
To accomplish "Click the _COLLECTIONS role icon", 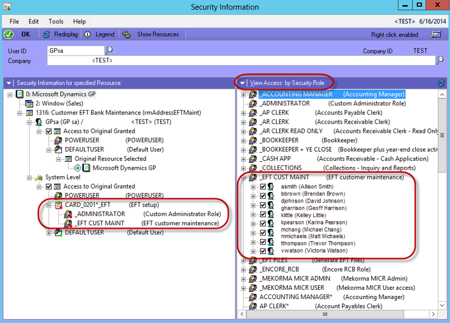I will point(253,168).
